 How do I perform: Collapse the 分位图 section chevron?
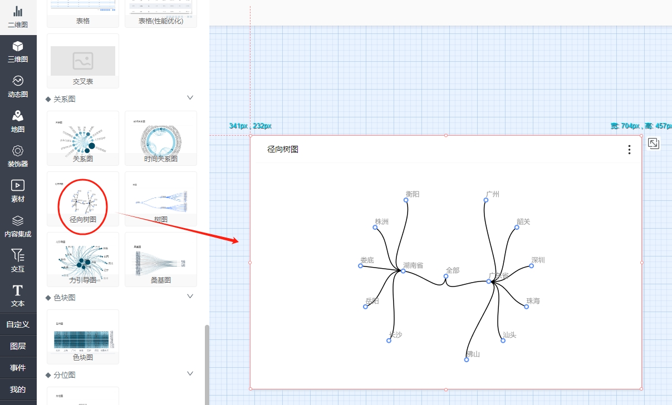[190, 374]
